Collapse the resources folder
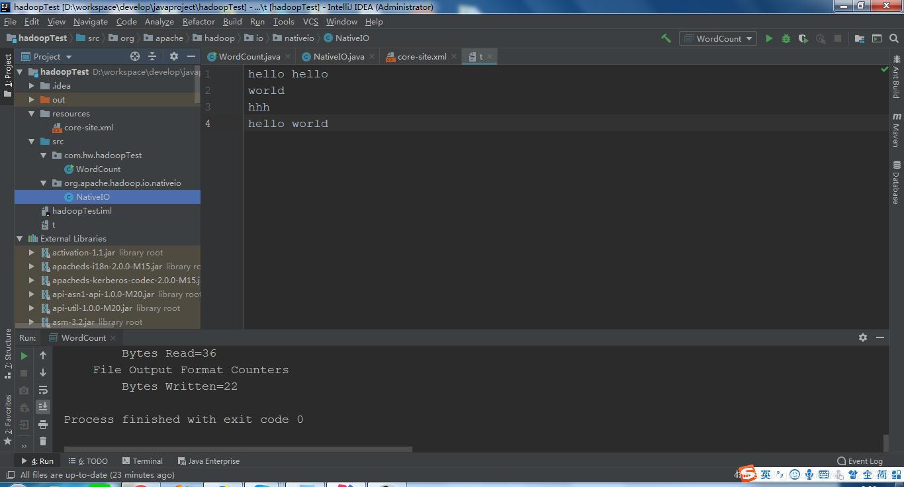 pyautogui.click(x=32, y=113)
